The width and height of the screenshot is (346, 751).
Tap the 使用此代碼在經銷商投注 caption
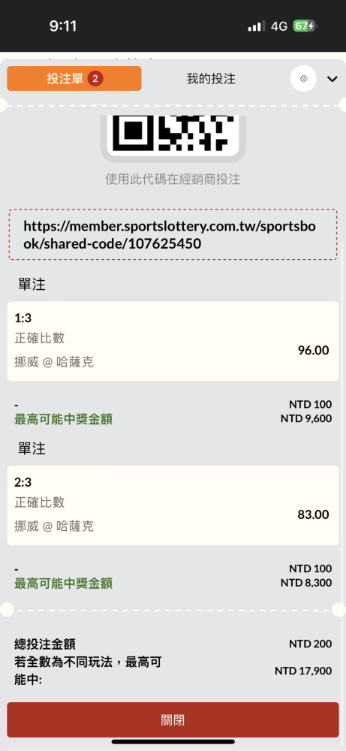click(x=173, y=179)
